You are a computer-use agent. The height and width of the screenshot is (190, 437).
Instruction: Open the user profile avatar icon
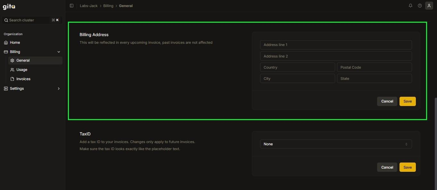[429, 6]
